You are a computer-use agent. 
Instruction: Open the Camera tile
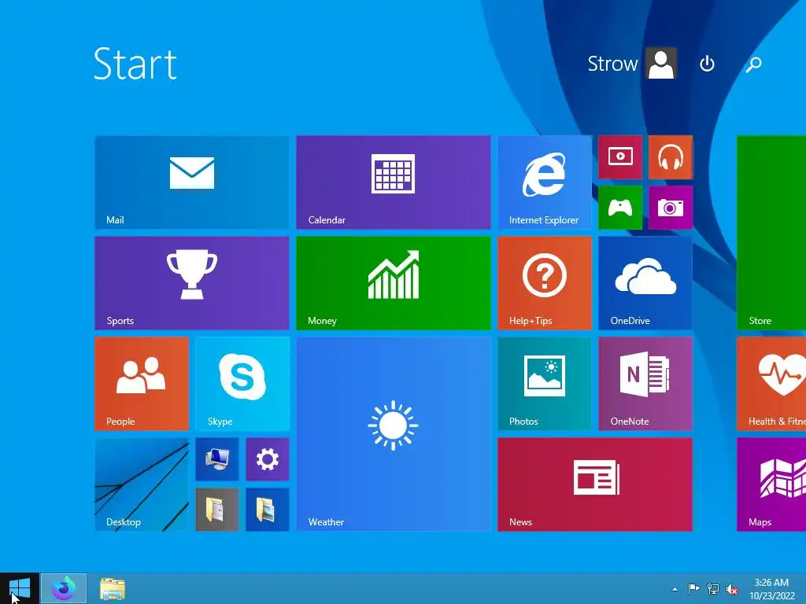pos(671,208)
